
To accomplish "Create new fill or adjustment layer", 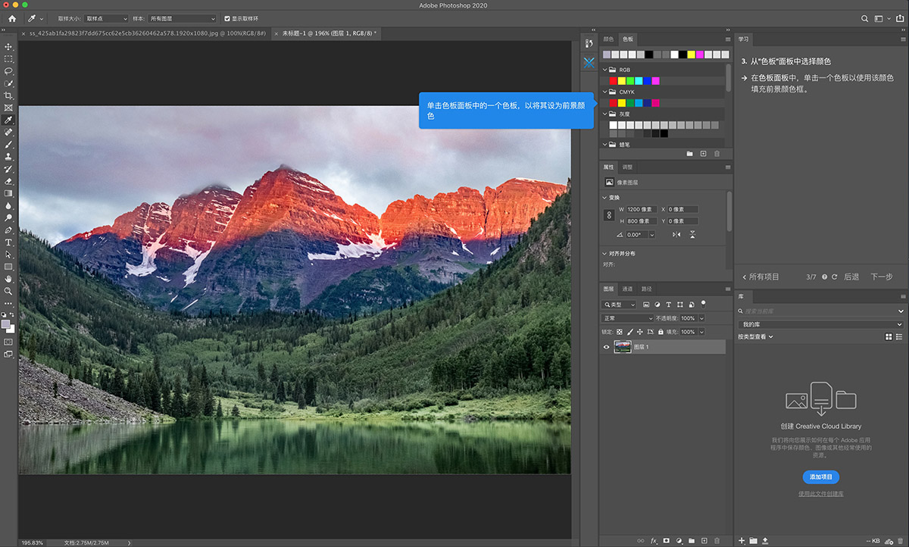I will pos(679,541).
